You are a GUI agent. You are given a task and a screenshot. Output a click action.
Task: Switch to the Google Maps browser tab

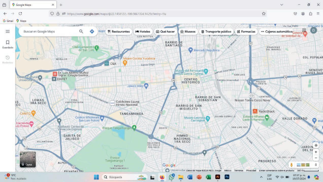pyautogui.click(x=33, y=5)
